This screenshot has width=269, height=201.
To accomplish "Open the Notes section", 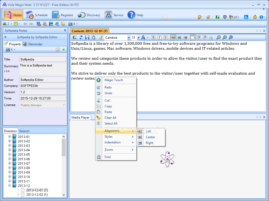I will click(x=13, y=15).
